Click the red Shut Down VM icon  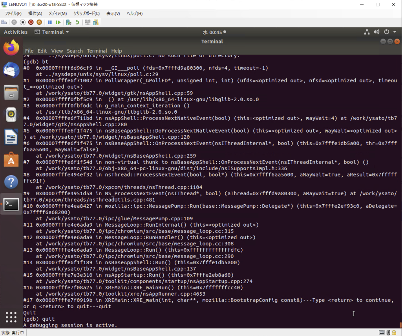pyautogui.click(x=31, y=22)
